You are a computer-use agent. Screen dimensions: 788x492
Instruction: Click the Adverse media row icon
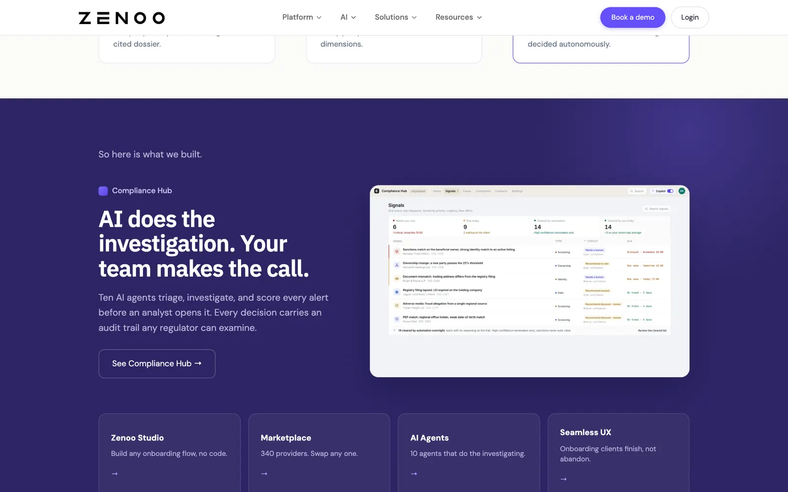tap(397, 306)
